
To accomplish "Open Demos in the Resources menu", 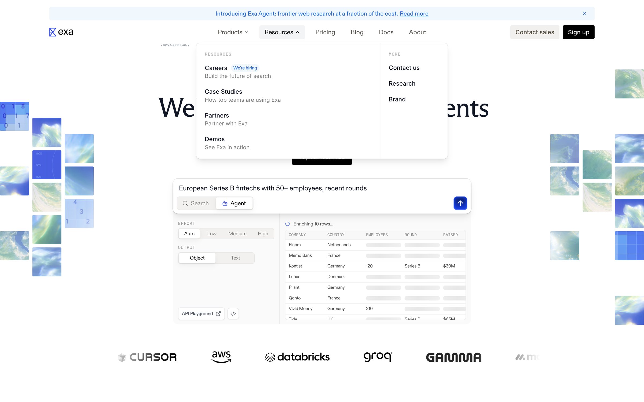I will 227,143.
